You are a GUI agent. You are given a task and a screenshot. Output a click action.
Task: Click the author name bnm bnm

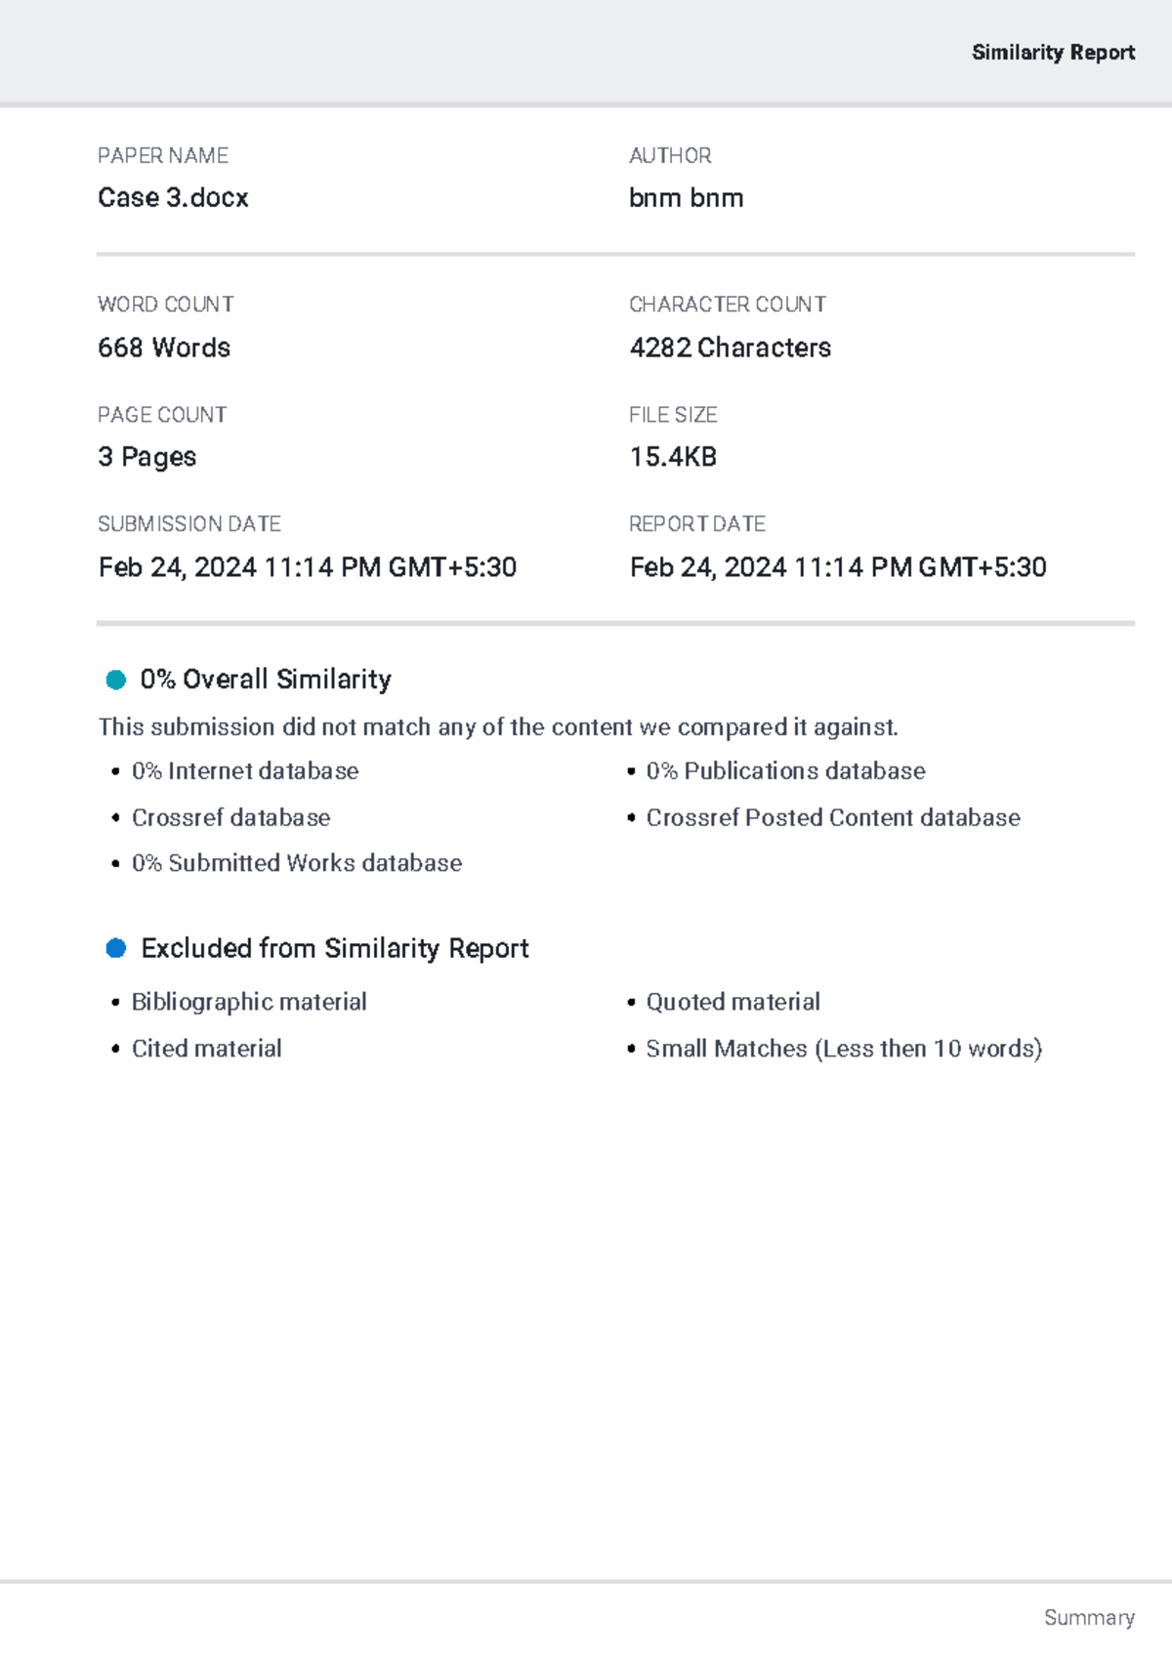(687, 198)
